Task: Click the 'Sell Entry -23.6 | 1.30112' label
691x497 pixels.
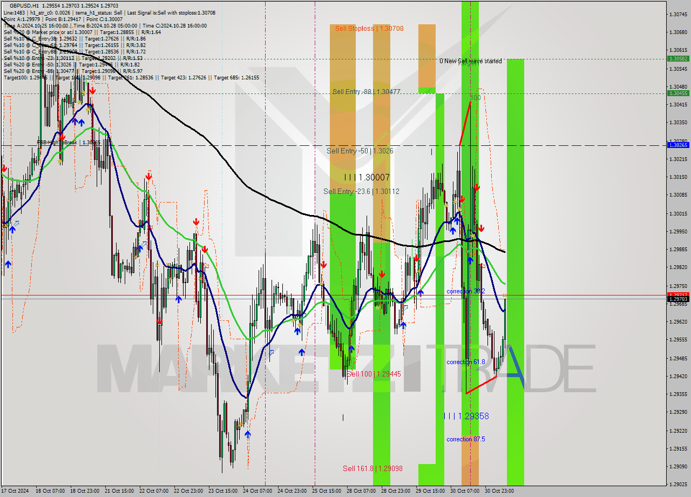Action: coord(361,191)
